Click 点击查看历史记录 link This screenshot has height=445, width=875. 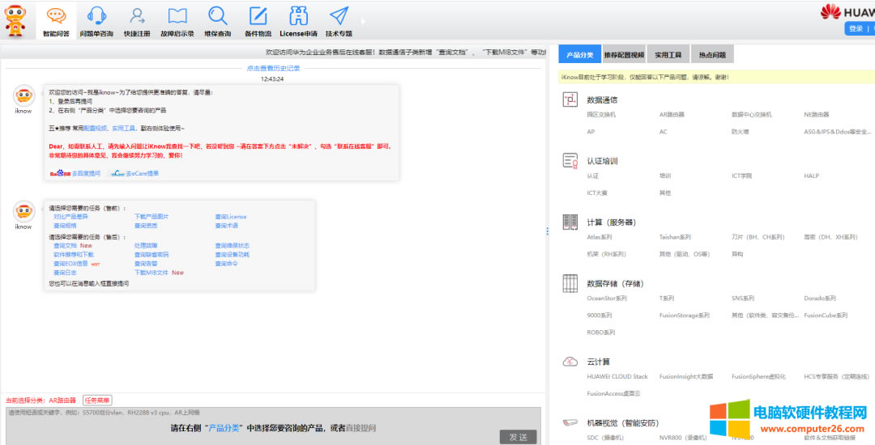[273, 69]
